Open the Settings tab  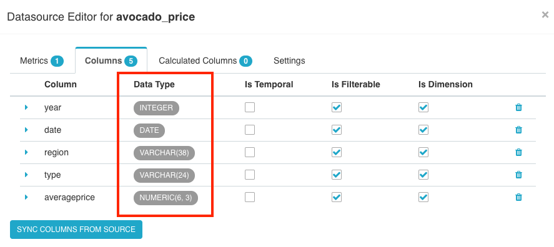click(289, 61)
